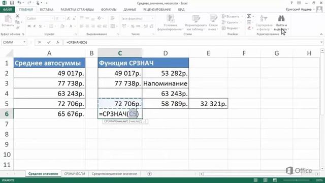Click the Insert Function fx icon
This screenshot has height=183, width=325.
(58, 42)
